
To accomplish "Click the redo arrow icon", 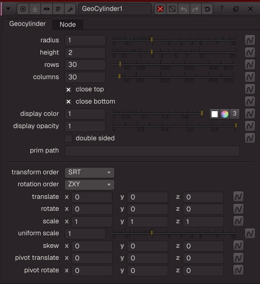I will pyautogui.click(x=195, y=9).
